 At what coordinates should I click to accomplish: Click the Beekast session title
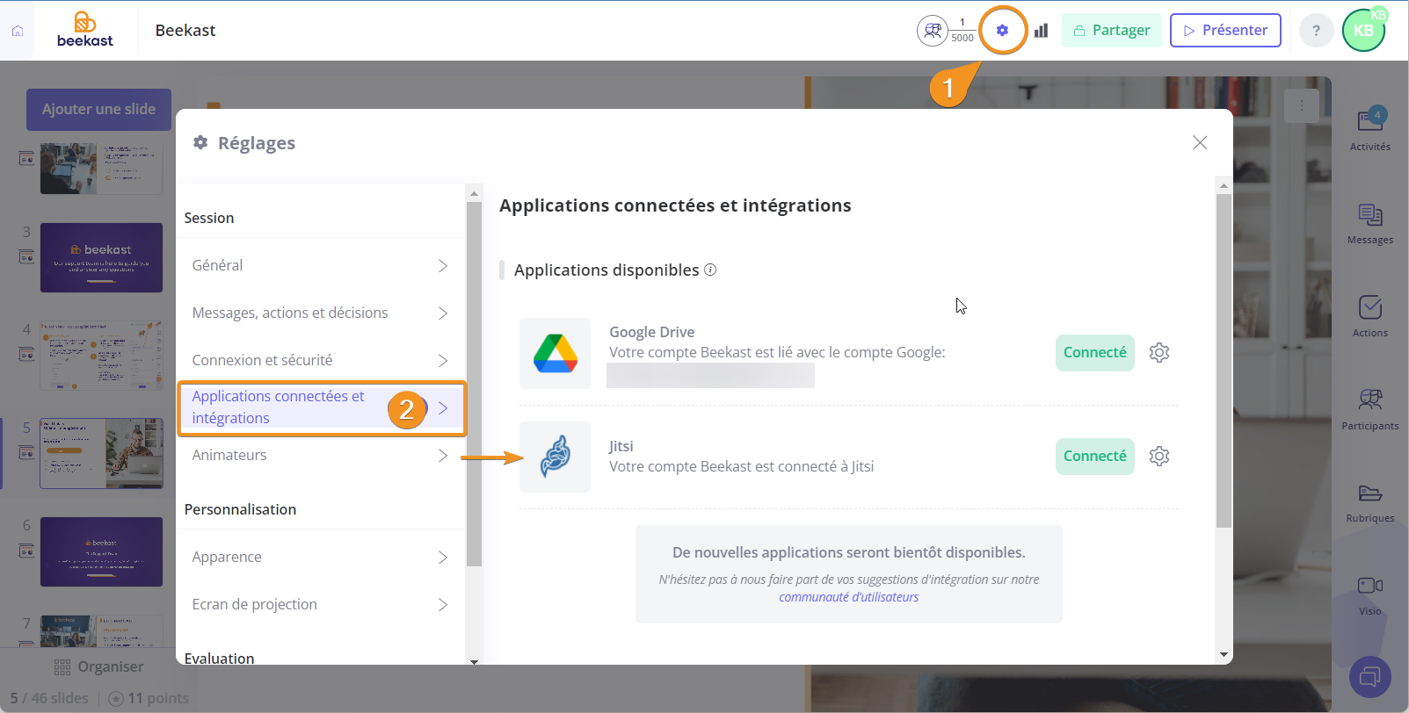tap(185, 31)
